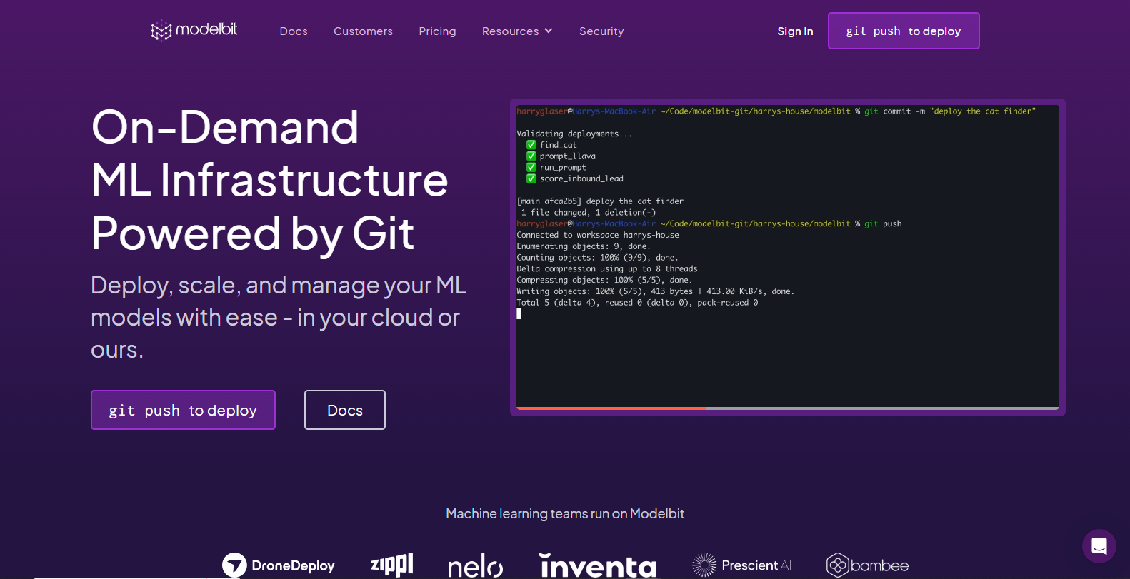Open the Modelbit logo home link
The height and width of the screenshot is (579, 1130).
coord(194,30)
